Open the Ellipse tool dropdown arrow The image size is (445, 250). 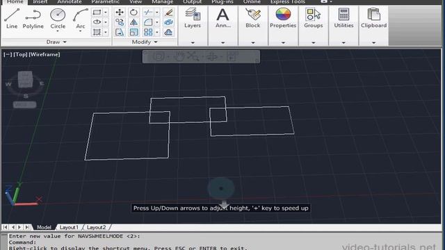pos(106,22)
